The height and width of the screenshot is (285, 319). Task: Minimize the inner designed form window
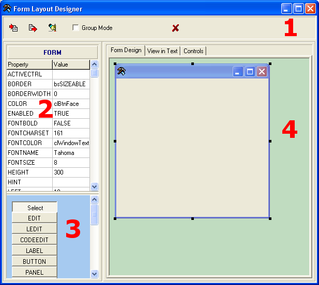click(x=238, y=72)
